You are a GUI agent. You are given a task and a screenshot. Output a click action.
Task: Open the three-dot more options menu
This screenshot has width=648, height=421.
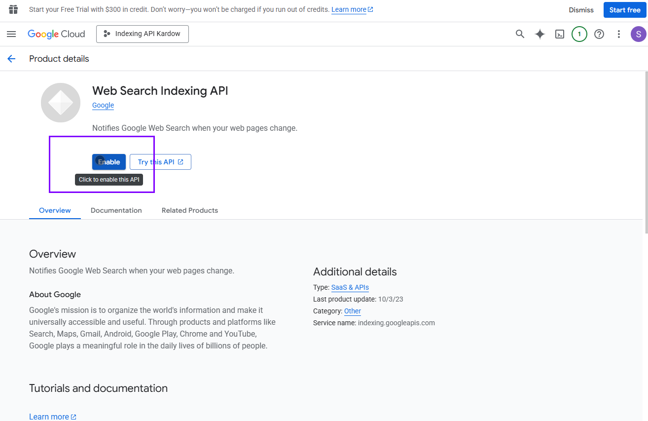click(619, 34)
